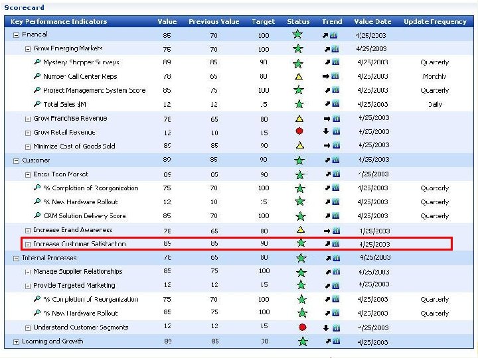The height and width of the screenshot is (358, 478).
Task: Select the CRM Solution Delivery Score KPI
Action: [x=84, y=216]
